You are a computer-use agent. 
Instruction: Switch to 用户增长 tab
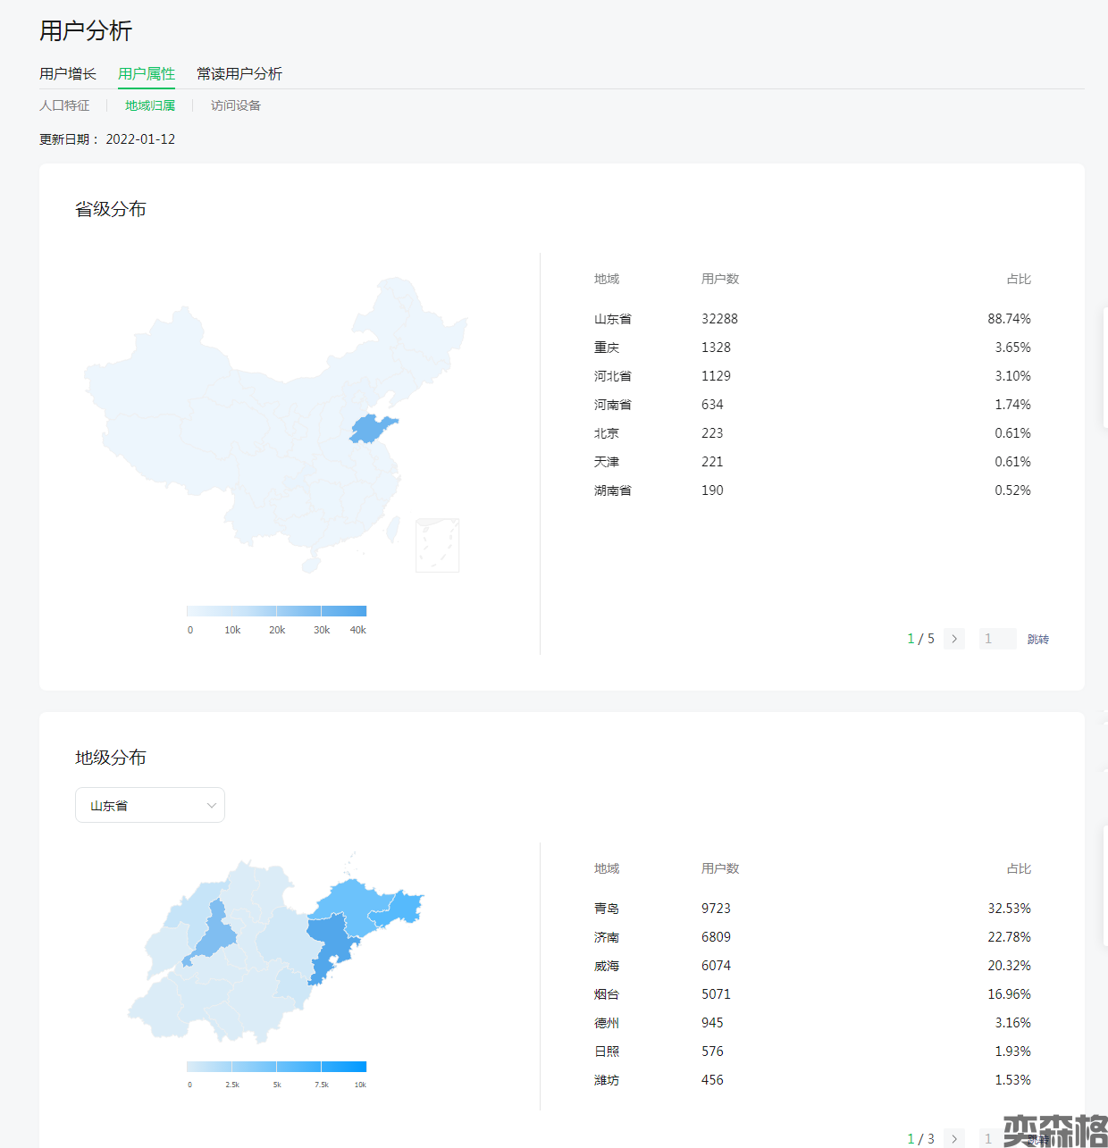(x=68, y=73)
